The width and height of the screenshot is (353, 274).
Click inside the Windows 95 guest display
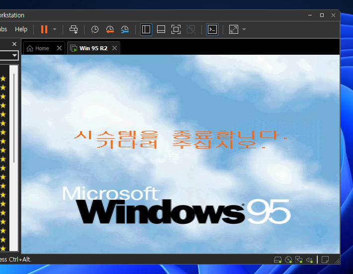(x=180, y=154)
